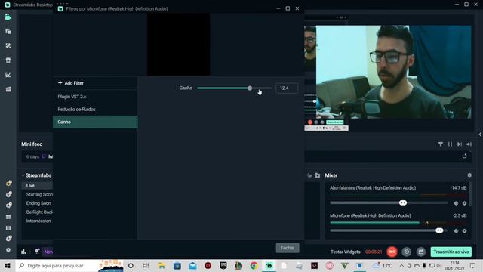
Task: Mute mini feed event sounds
Action: 469,144
